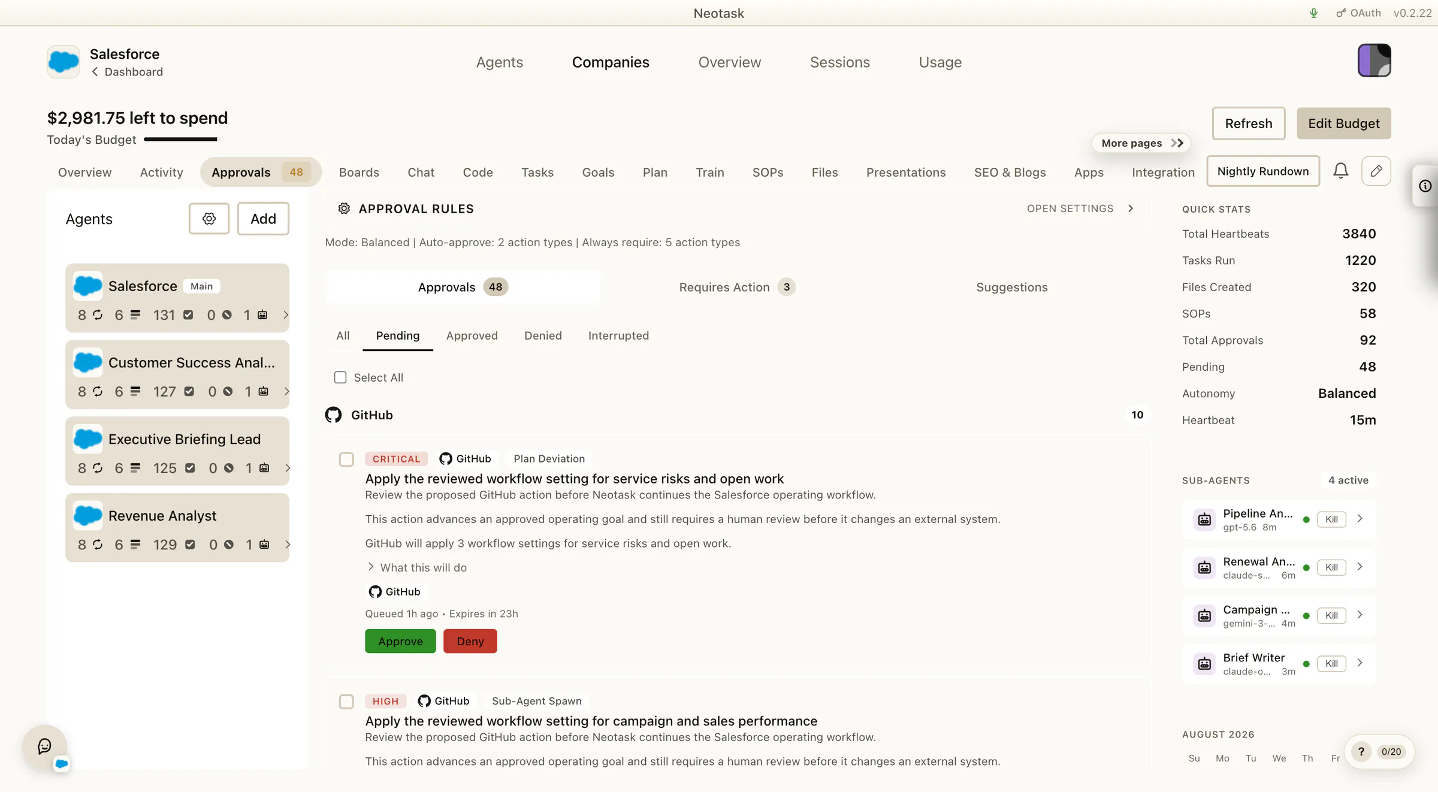This screenshot has width=1438, height=792.
Task: Click the Approval Rules gear icon
Action: pos(344,208)
